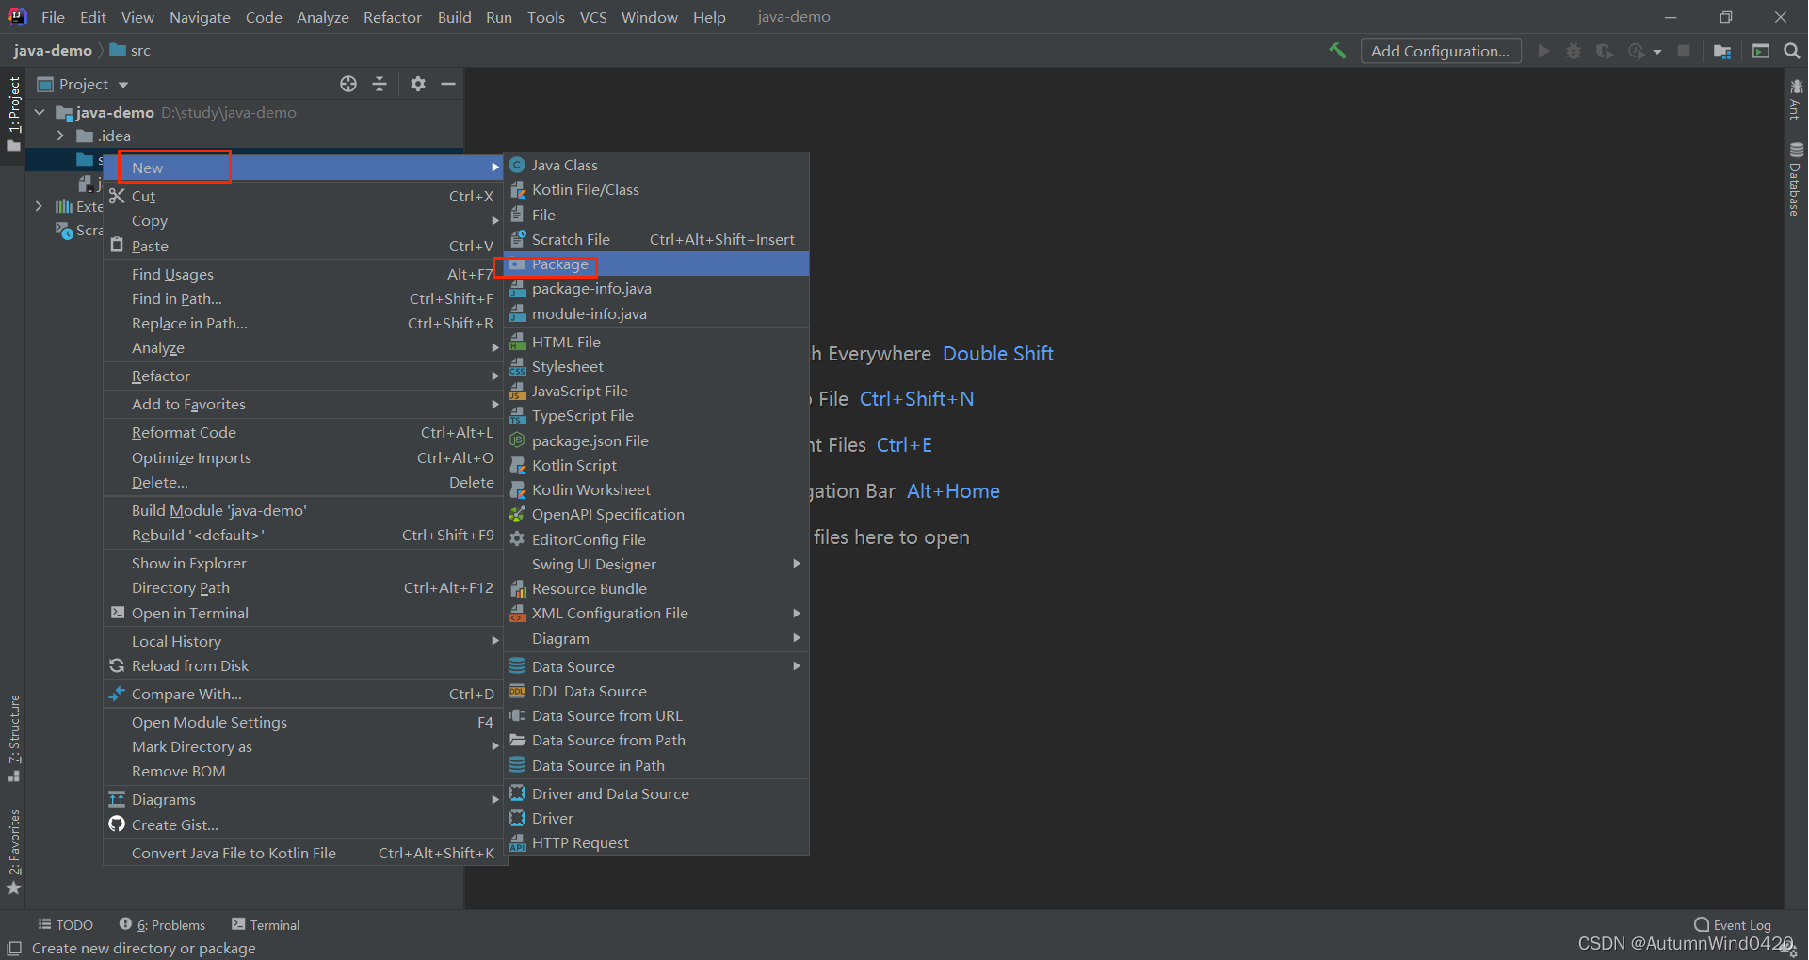
Task: Click the Create Gist GitHub icon
Action: coord(117,824)
